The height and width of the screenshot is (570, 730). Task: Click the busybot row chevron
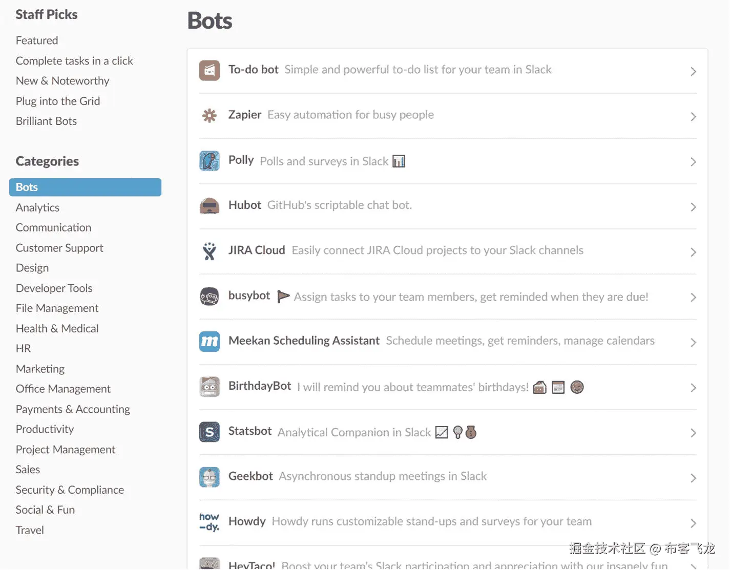(x=693, y=297)
